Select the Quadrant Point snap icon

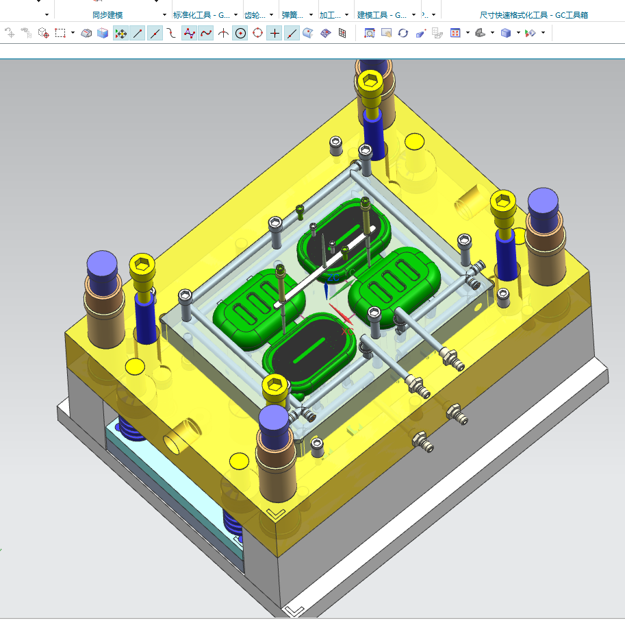tap(258, 33)
